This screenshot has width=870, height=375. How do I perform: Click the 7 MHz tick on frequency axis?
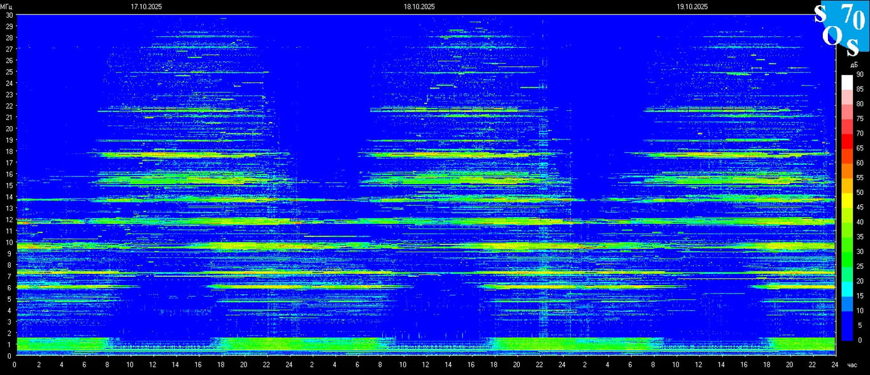tap(9, 276)
